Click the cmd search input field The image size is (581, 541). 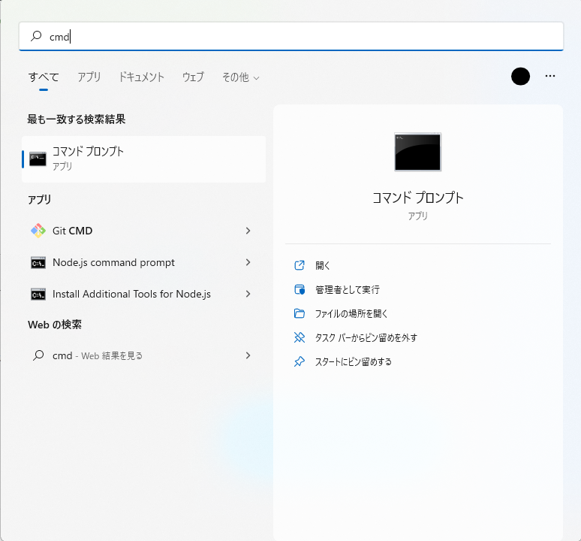click(291, 36)
